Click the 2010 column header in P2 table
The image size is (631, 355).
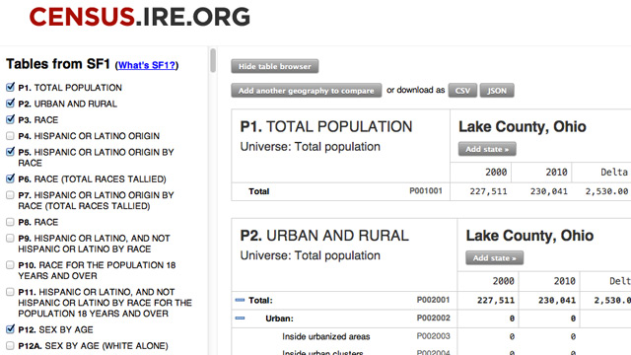coord(564,281)
